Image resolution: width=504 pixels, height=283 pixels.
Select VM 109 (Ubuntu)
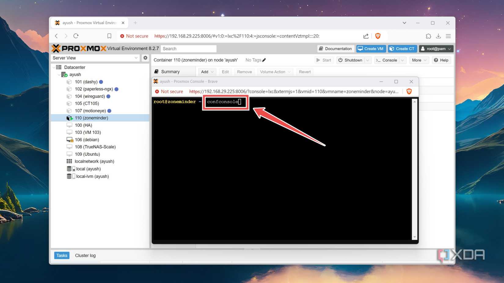click(x=87, y=154)
